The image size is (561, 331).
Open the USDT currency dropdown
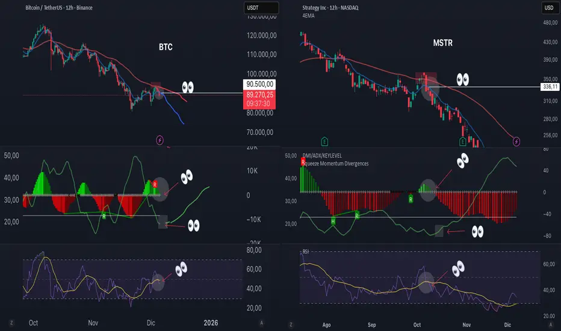(x=261, y=7)
